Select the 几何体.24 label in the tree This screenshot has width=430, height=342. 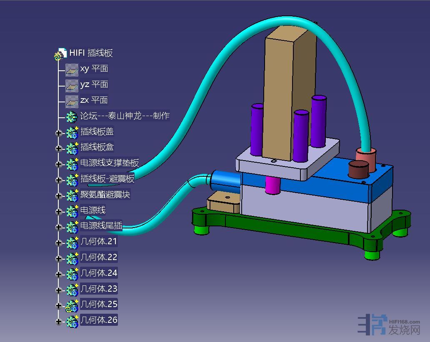tap(99, 273)
